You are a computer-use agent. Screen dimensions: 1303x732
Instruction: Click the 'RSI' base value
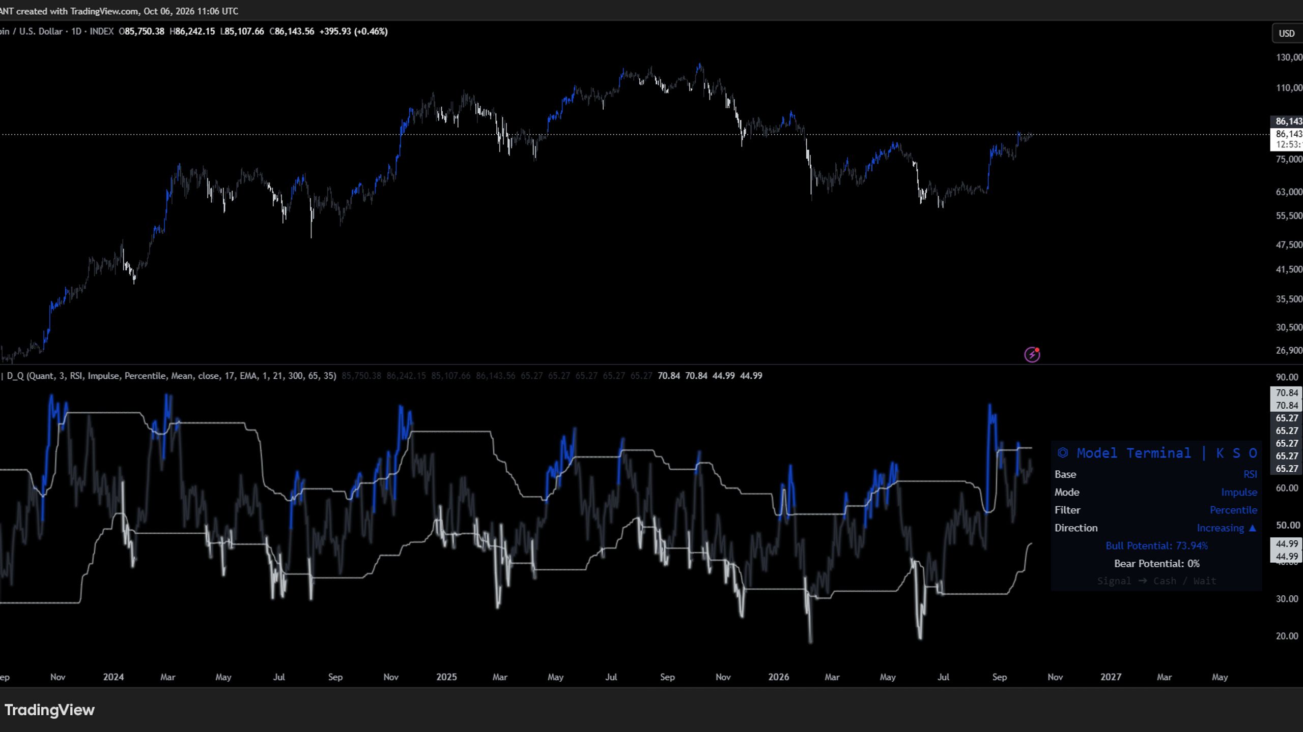(1250, 474)
